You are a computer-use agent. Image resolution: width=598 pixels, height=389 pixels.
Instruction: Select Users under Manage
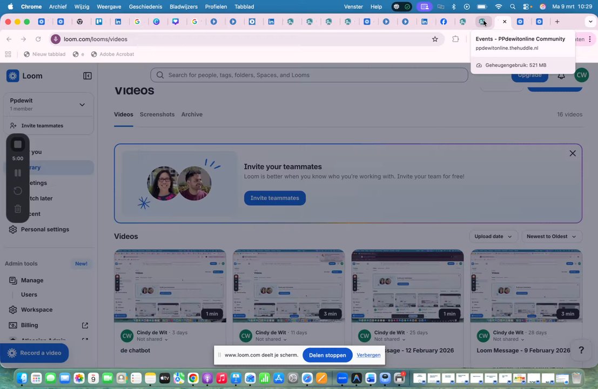(29, 294)
